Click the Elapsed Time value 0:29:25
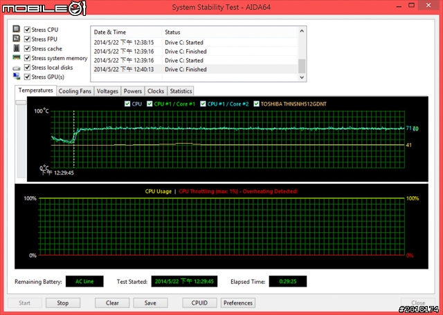The width and height of the screenshot is (443, 315). (x=288, y=281)
